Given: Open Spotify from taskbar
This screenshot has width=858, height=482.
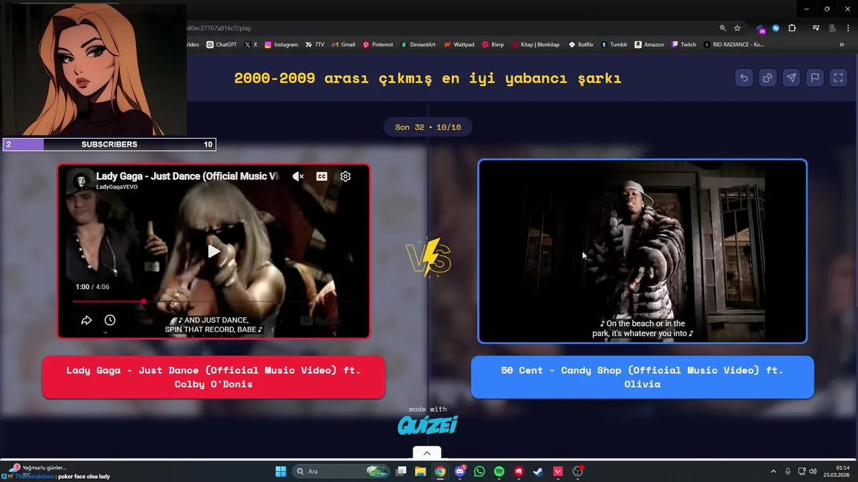Looking at the screenshot, I should (x=499, y=471).
